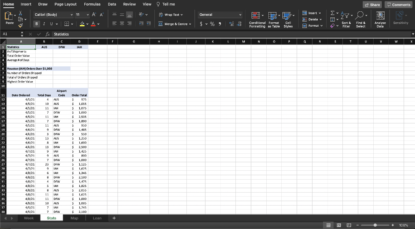415x229 pixels.
Task: Open the Comments pane button
Action: (x=399, y=4)
